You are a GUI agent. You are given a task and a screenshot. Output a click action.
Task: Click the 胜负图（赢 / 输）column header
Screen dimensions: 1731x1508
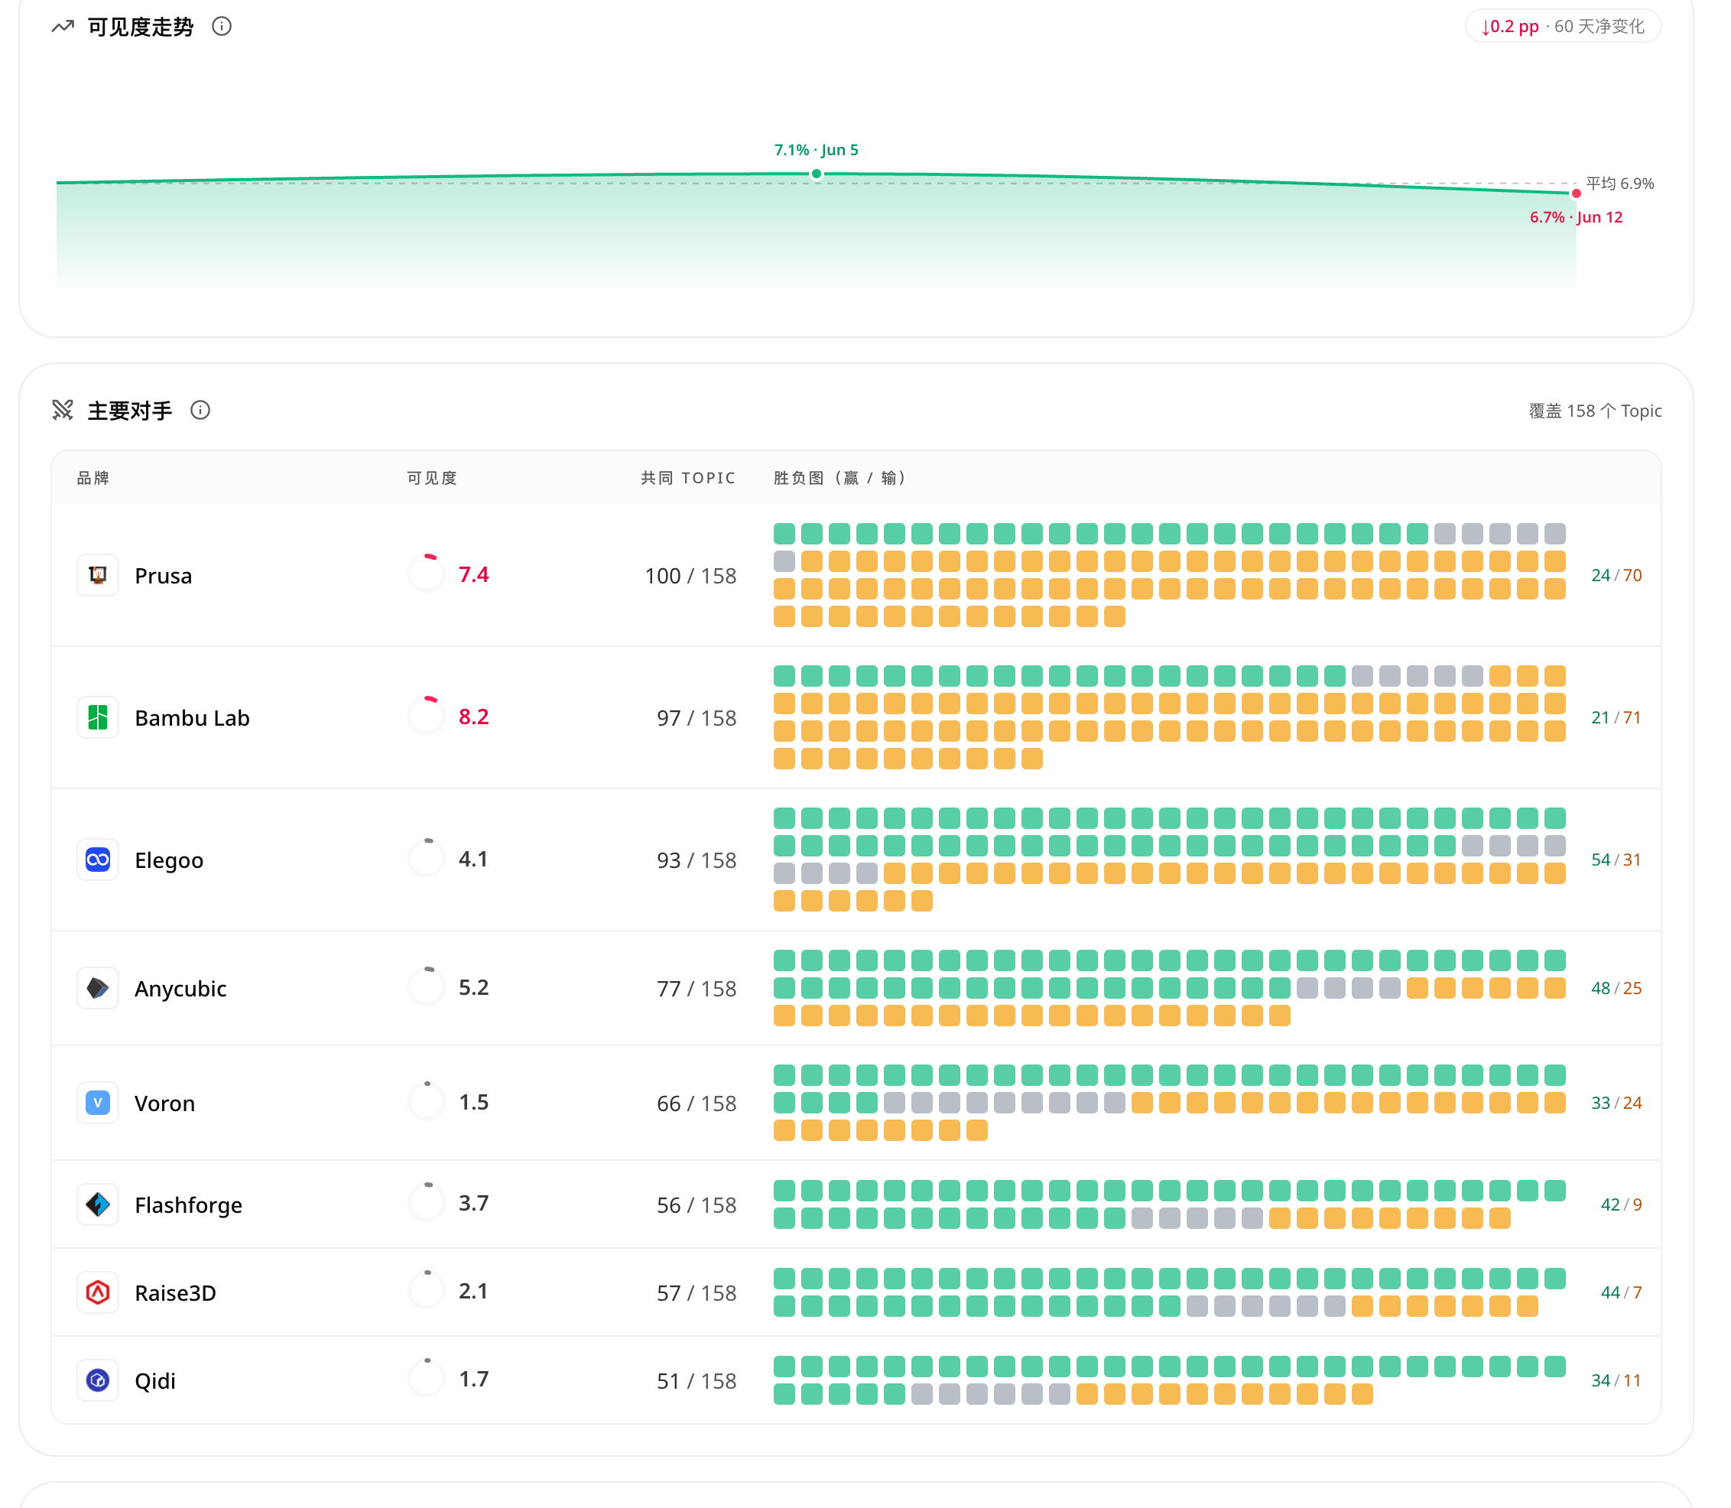pos(843,478)
